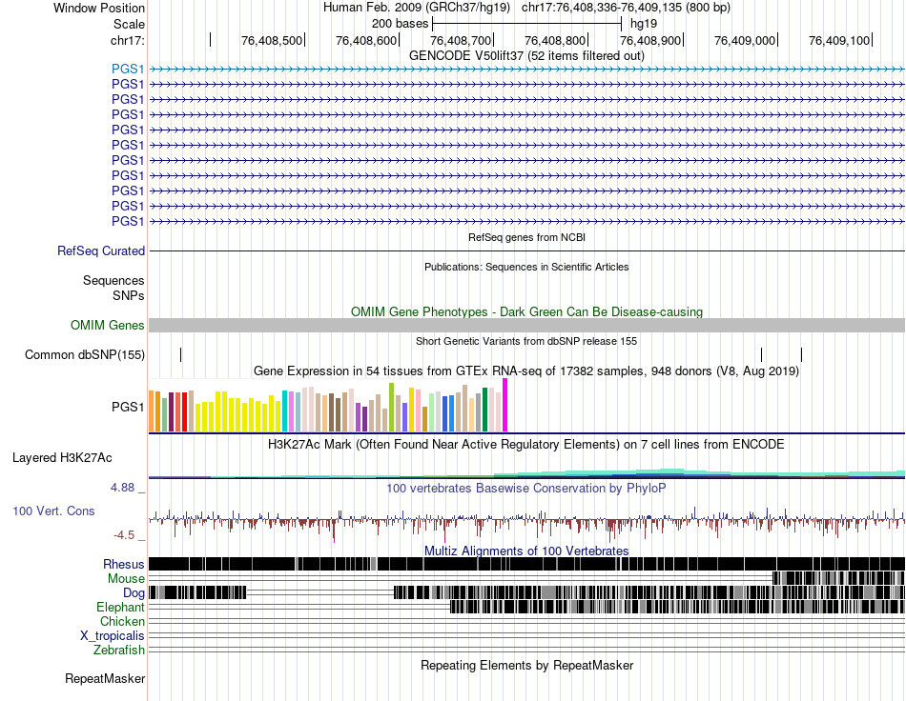
Task: Click the Sequences track label
Action: pyautogui.click(x=113, y=281)
